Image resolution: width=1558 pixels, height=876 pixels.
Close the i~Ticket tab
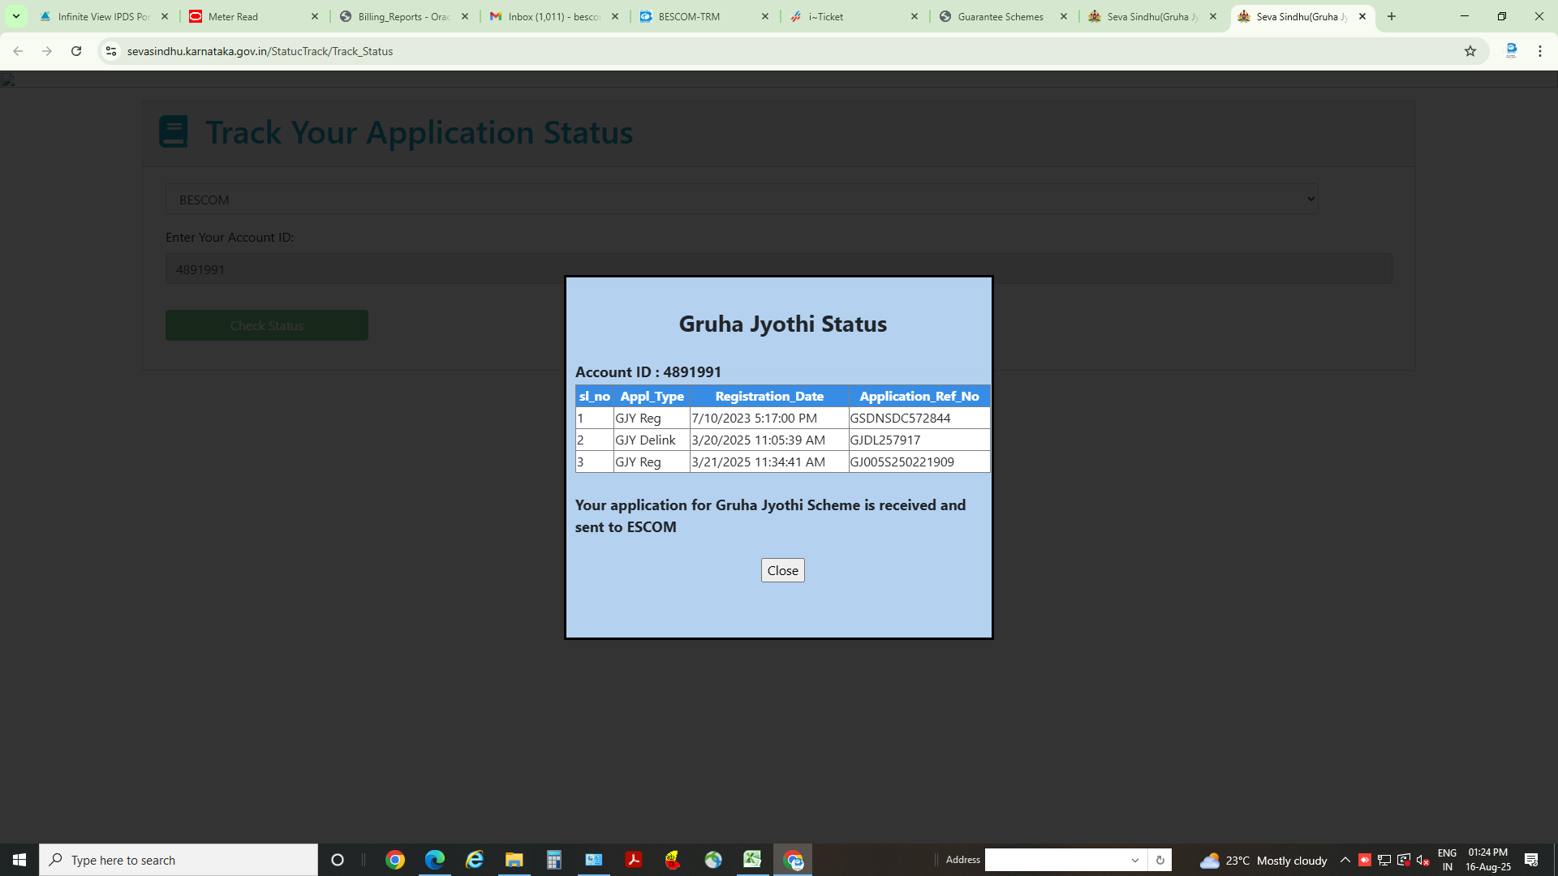(x=915, y=16)
